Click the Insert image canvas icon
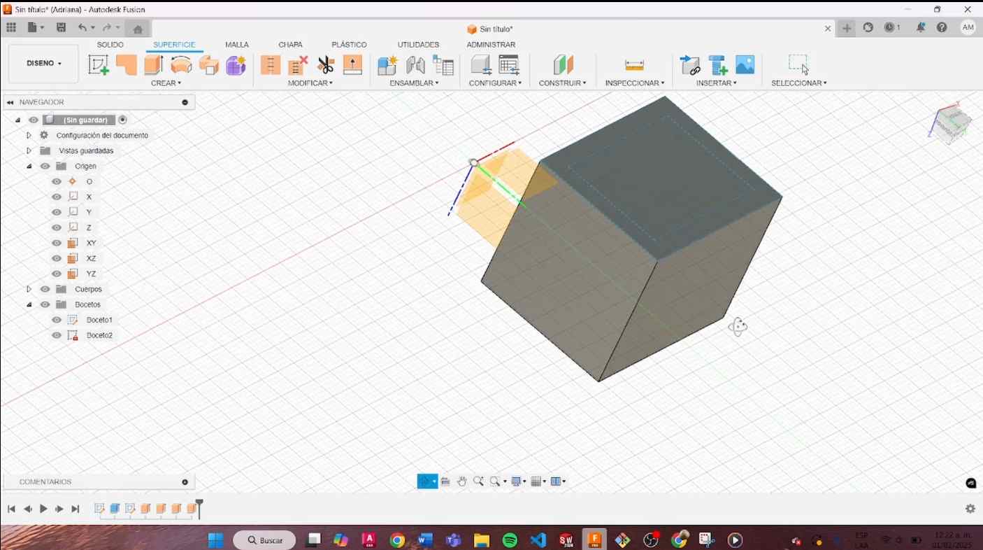 pos(745,65)
